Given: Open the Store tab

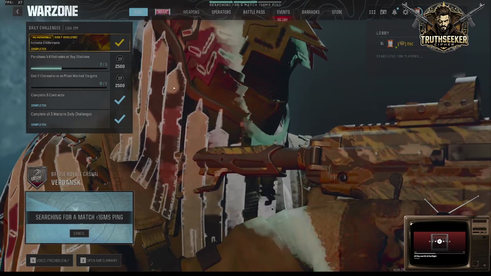Looking at the screenshot, I should (x=337, y=12).
